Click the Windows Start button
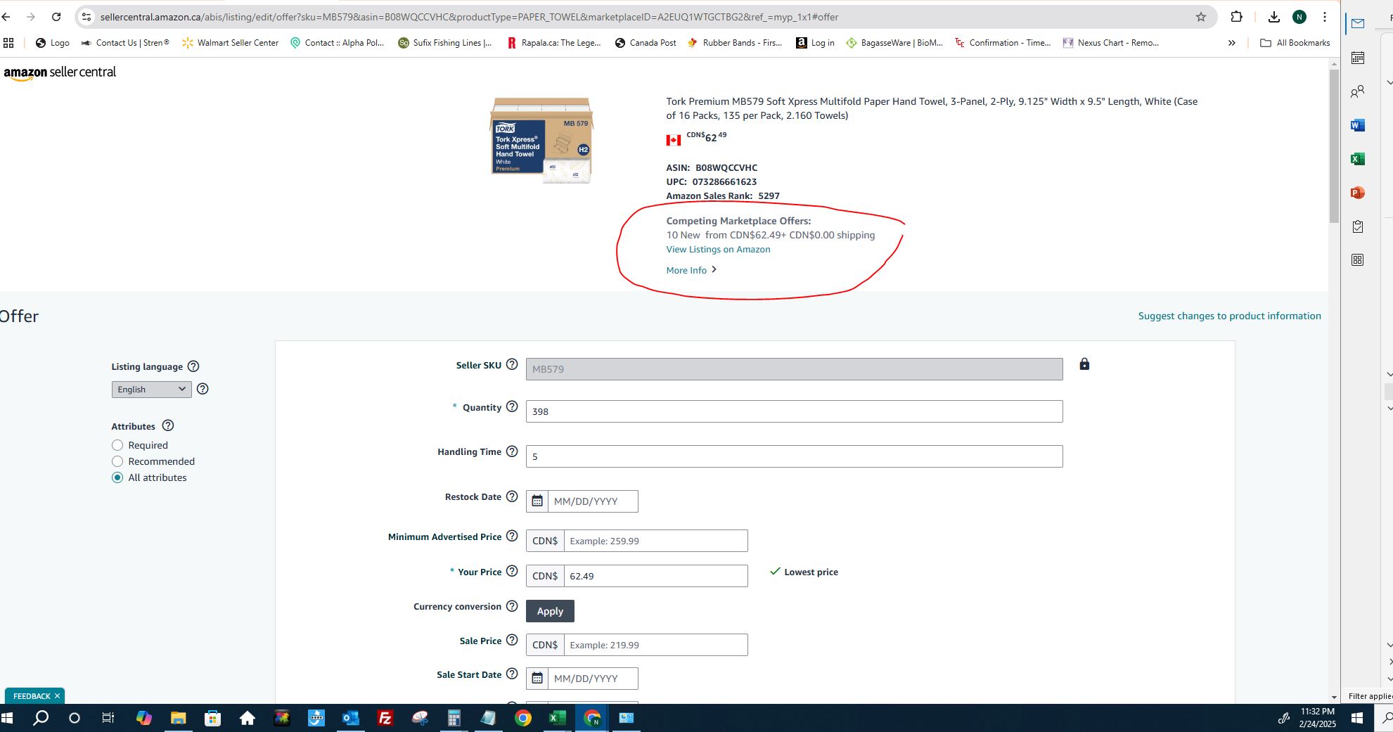The image size is (1393, 732). pyautogui.click(x=7, y=718)
